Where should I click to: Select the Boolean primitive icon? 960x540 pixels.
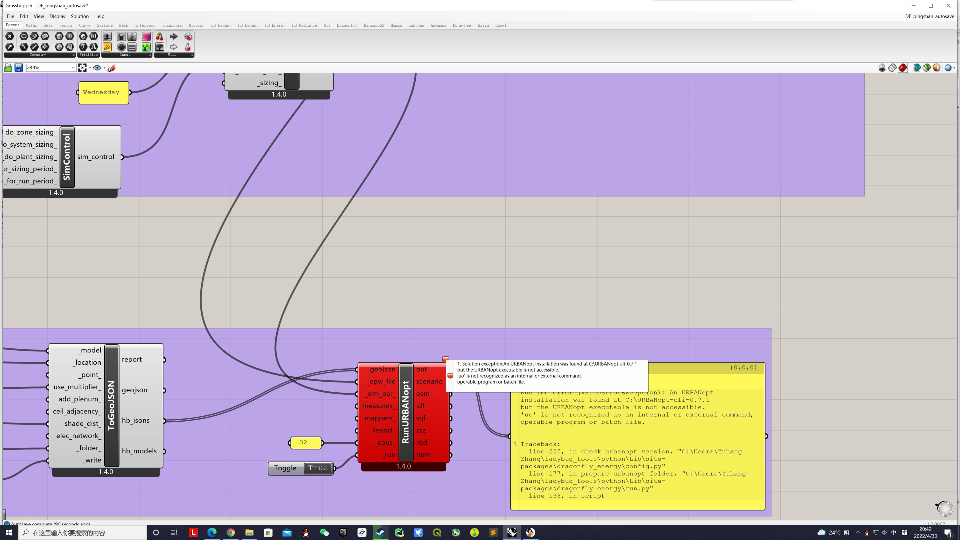click(x=83, y=36)
